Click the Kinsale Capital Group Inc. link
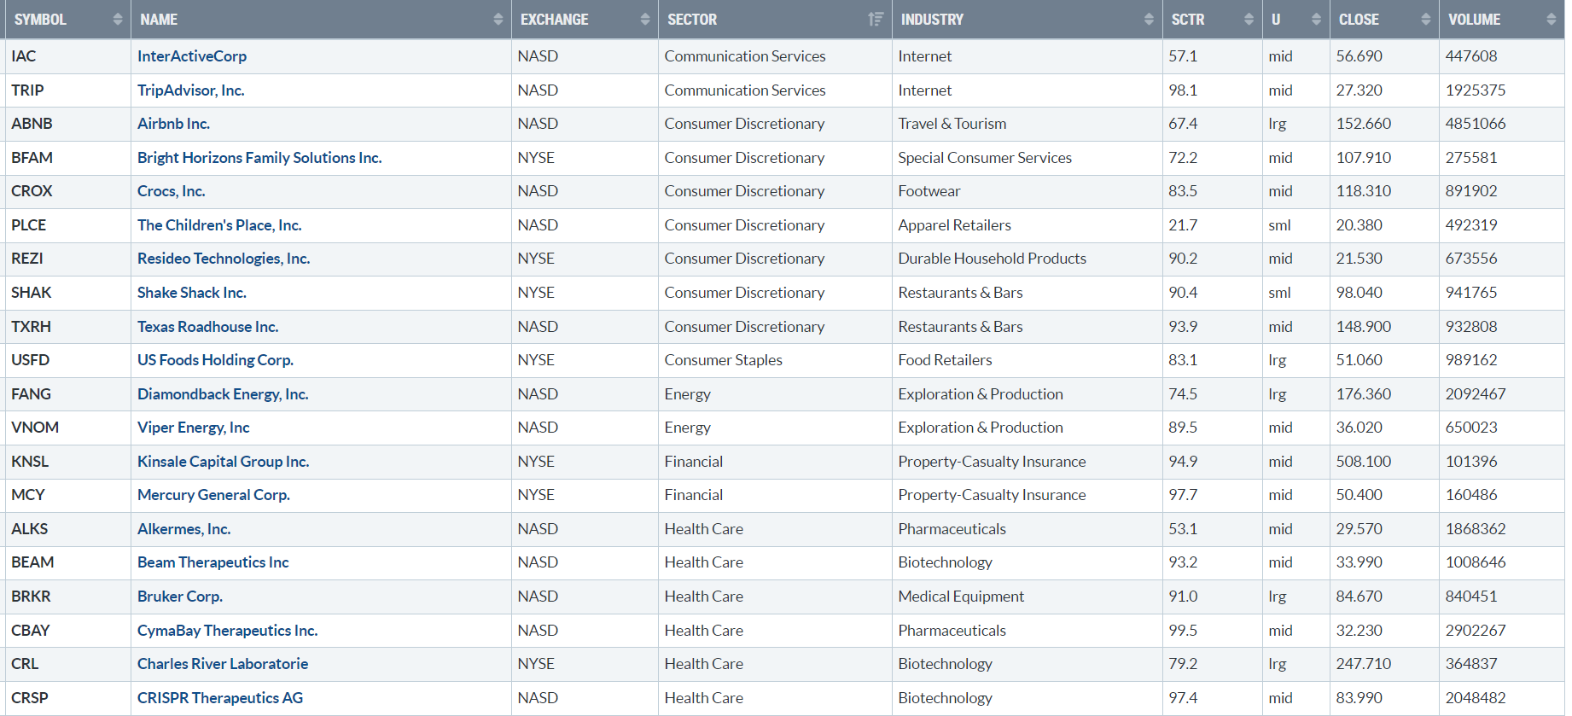Image resolution: width=1572 pixels, height=716 pixels. [x=223, y=462]
